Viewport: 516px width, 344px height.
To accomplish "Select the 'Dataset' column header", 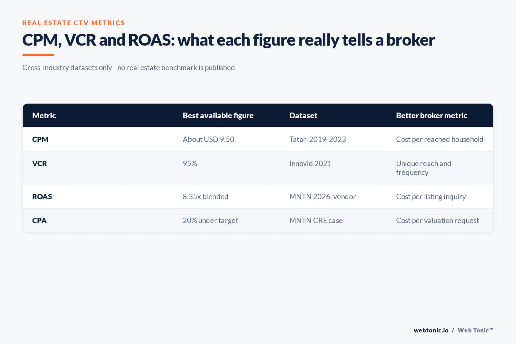I will click(x=303, y=115).
